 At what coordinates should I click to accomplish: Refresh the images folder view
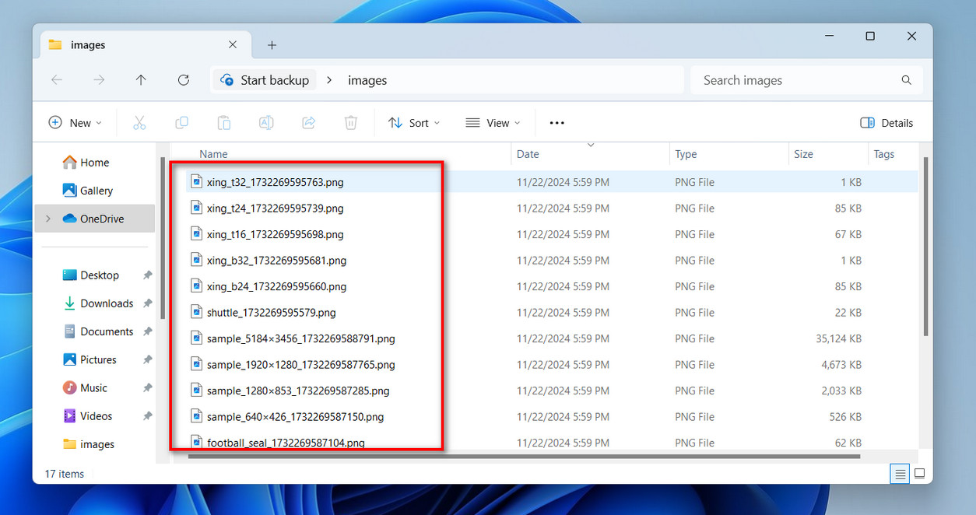point(184,80)
